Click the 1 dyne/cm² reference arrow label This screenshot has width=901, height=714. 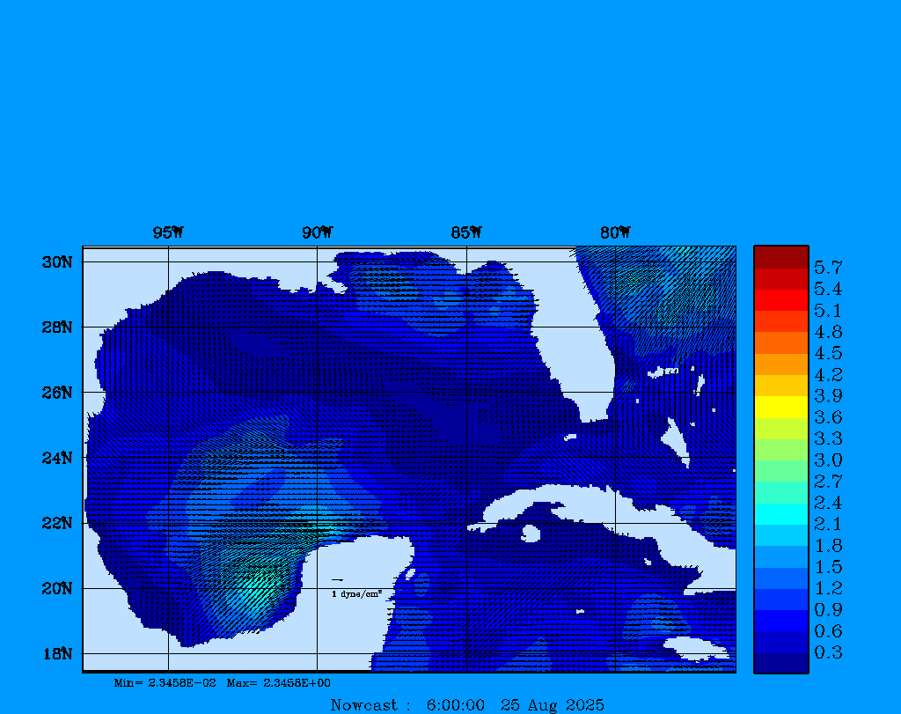[356, 594]
